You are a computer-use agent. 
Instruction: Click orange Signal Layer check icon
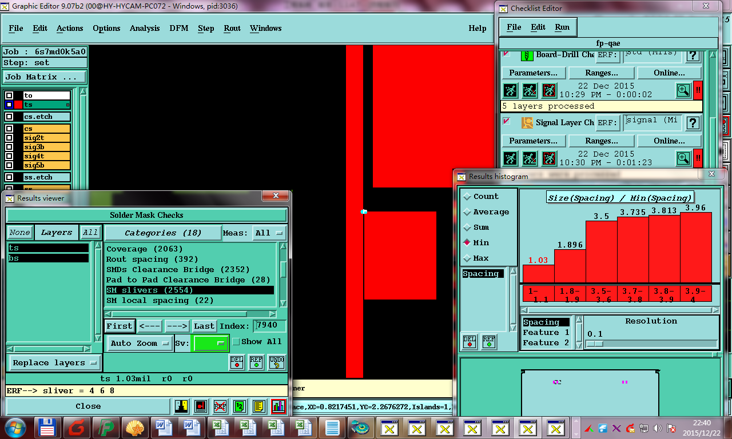pos(527,123)
